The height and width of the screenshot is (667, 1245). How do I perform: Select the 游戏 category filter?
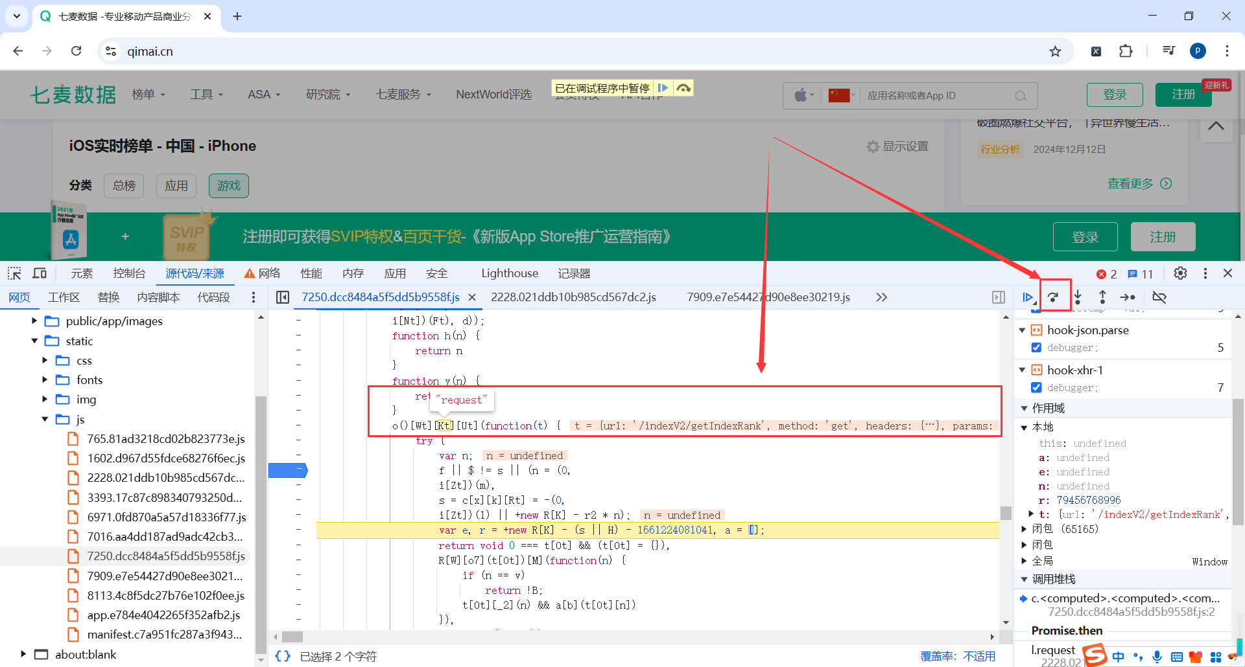click(229, 186)
